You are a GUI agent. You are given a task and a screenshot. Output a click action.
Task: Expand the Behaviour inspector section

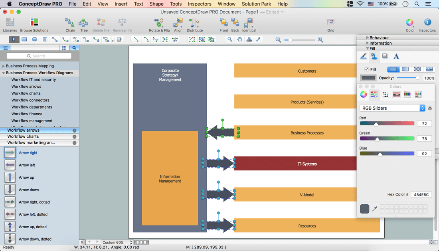[x=367, y=38]
